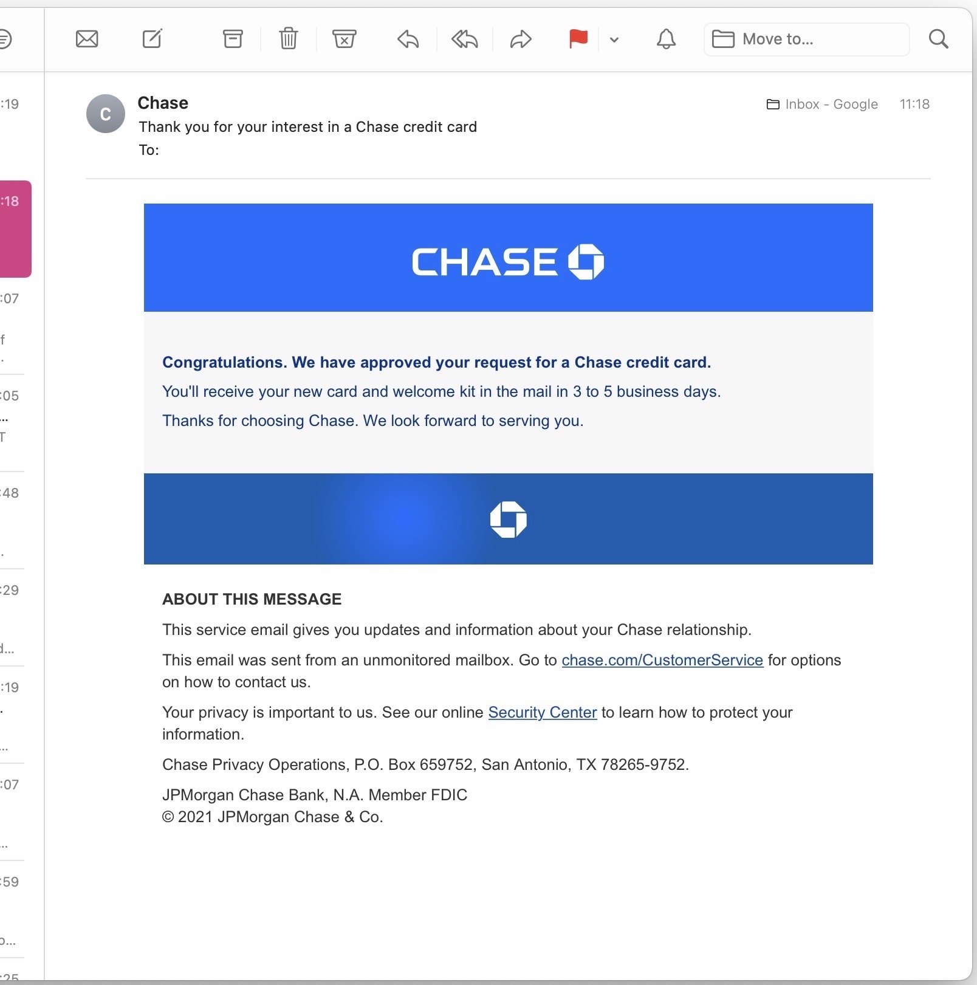
Task: Click the card arrival 3 to 5 business days line
Action: (x=442, y=392)
